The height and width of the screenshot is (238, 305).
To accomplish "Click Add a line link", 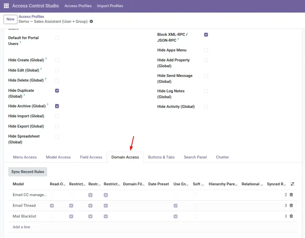I will (21, 227).
